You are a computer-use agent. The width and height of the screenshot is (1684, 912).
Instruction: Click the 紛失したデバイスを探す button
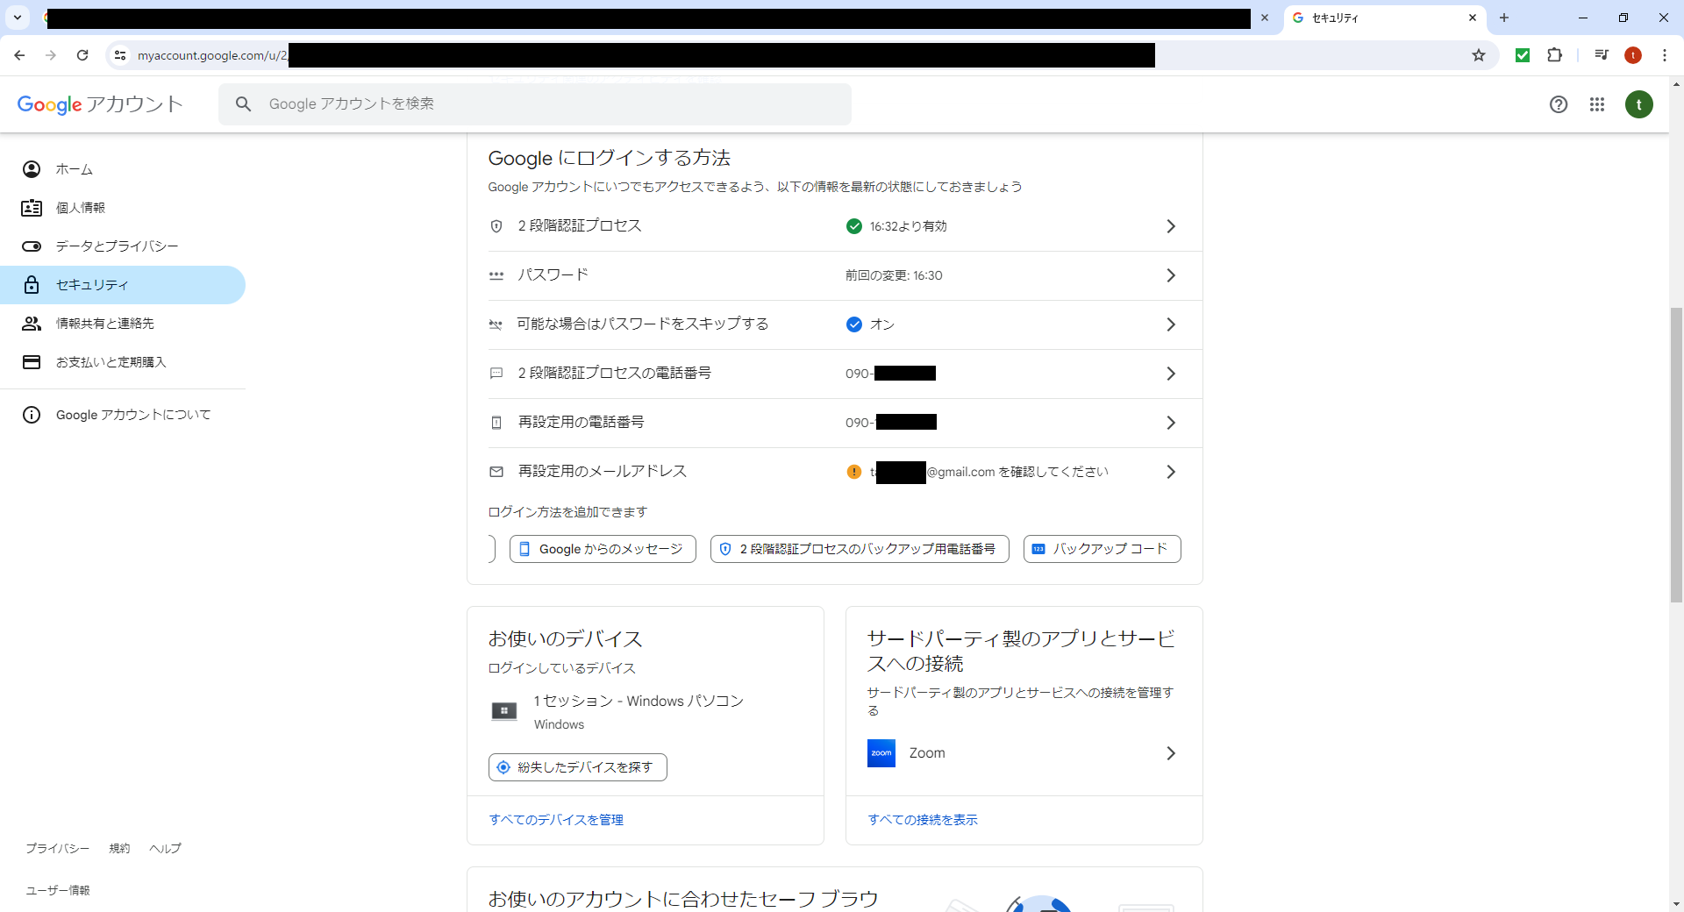click(x=577, y=766)
